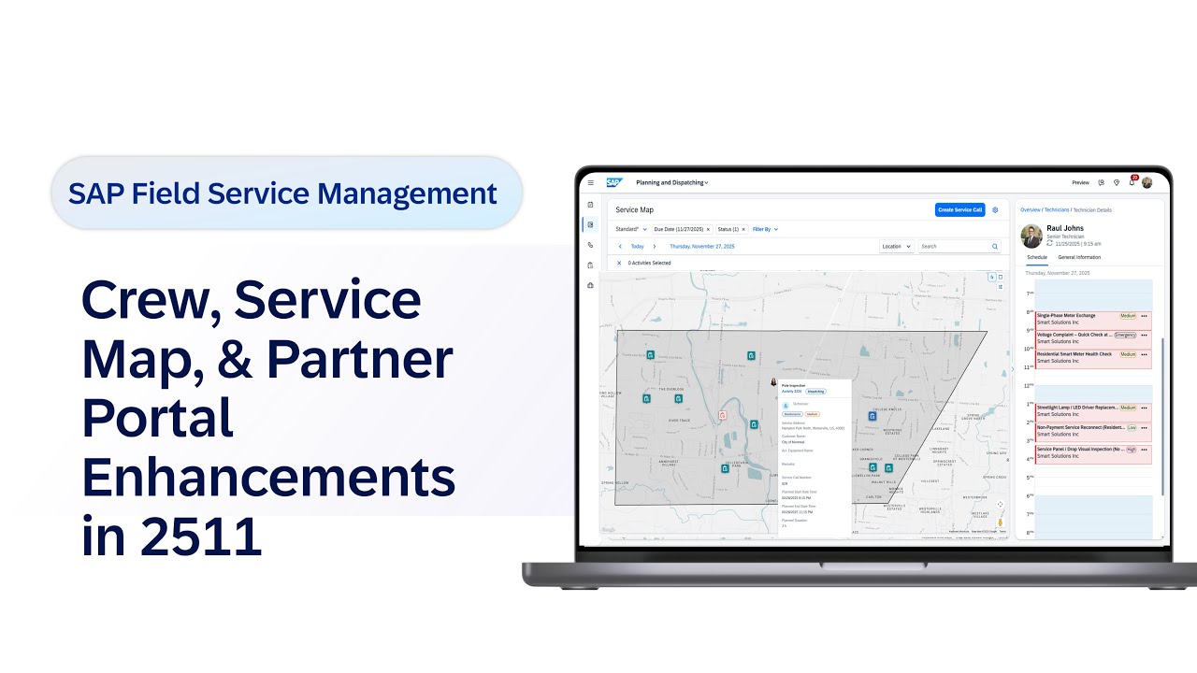
Task: Open the Overview breadcrumb link
Action: coord(1031,210)
